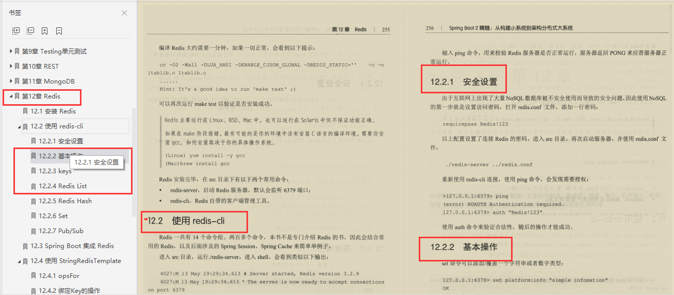This screenshot has height=295, width=674.
Task: Click the auth "Redis!123" command line
Action: [x=494, y=212]
